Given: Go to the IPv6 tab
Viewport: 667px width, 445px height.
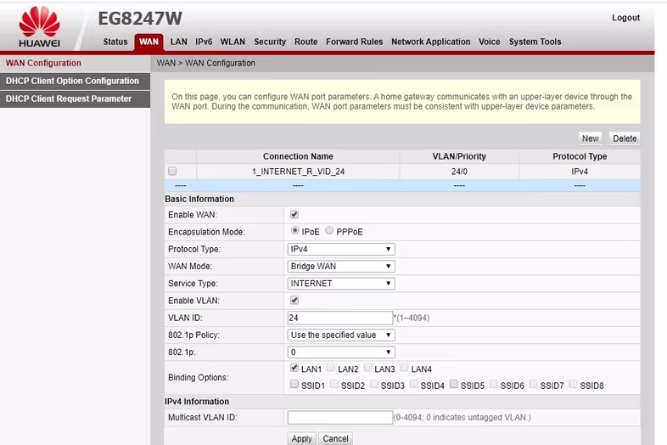Looking at the screenshot, I should 204,42.
